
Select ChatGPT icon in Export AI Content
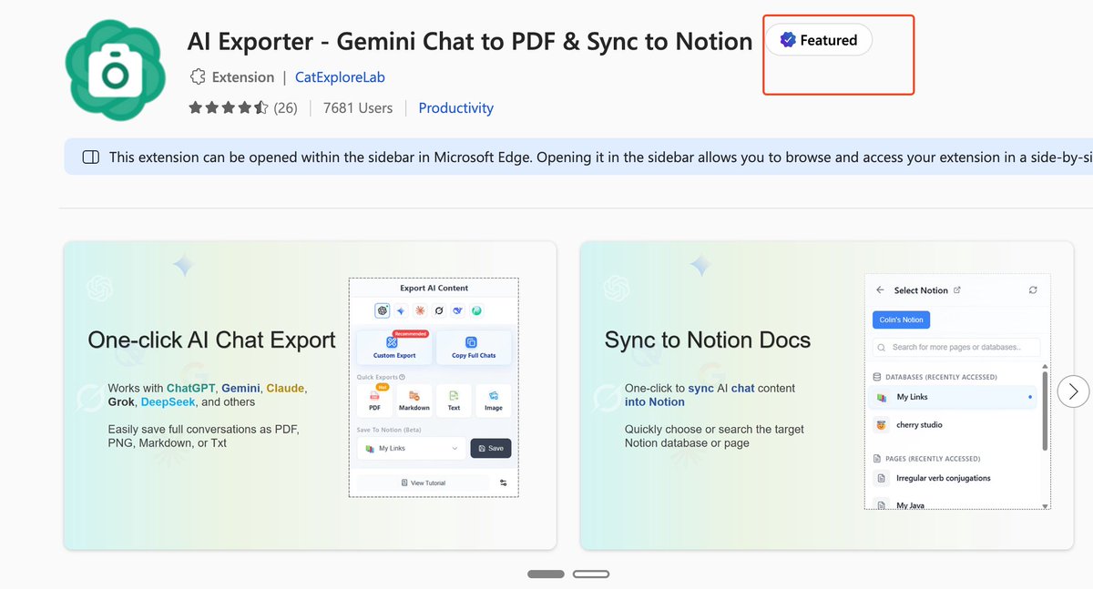pyautogui.click(x=383, y=310)
